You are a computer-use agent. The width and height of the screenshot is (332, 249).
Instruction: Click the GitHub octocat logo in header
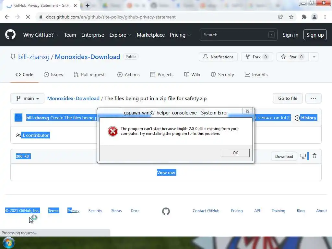[10, 34]
